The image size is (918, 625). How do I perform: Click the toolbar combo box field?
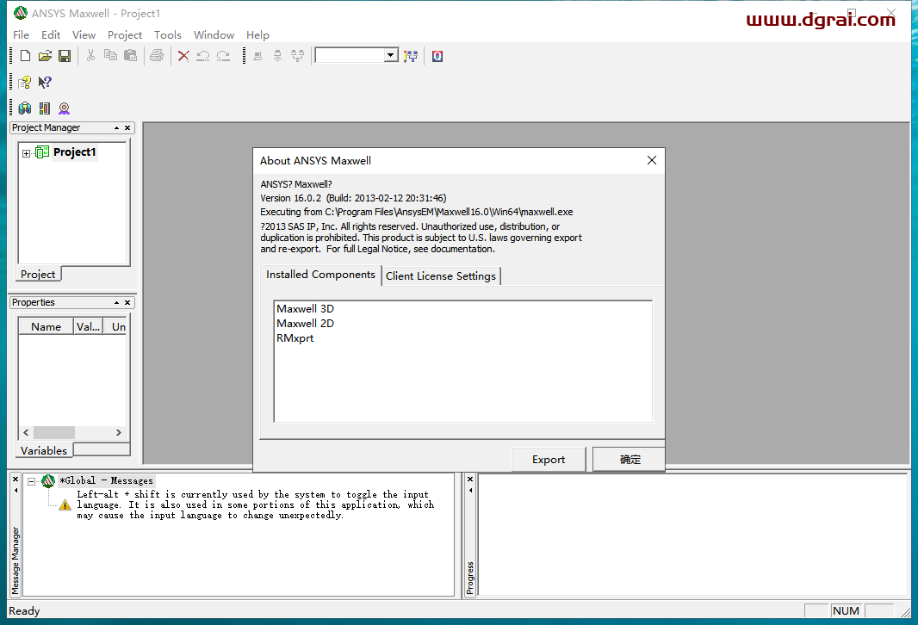pos(350,55)
